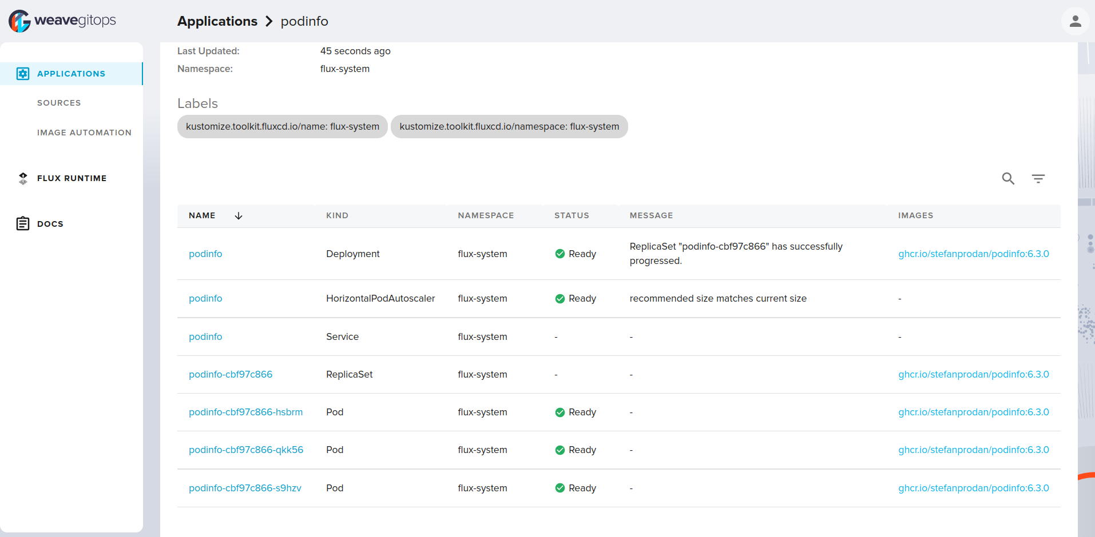The height and width of the screenshot is (537, 1095).
Task: Click Ready checkmark for podinfo Deployment
Action: coord(560,254)
